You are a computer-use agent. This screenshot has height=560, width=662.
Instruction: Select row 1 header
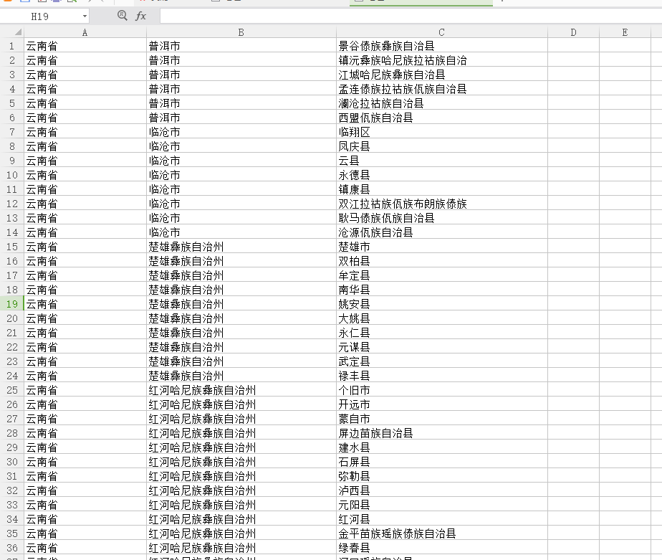(11, 46)
